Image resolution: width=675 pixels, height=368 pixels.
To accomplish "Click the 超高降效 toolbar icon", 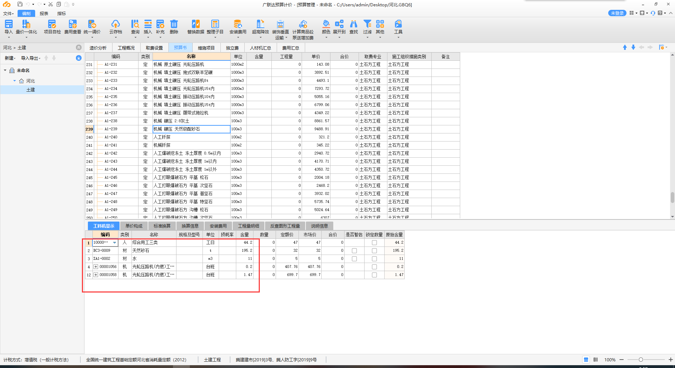I will pyautogui.click(x=261, y=27).
